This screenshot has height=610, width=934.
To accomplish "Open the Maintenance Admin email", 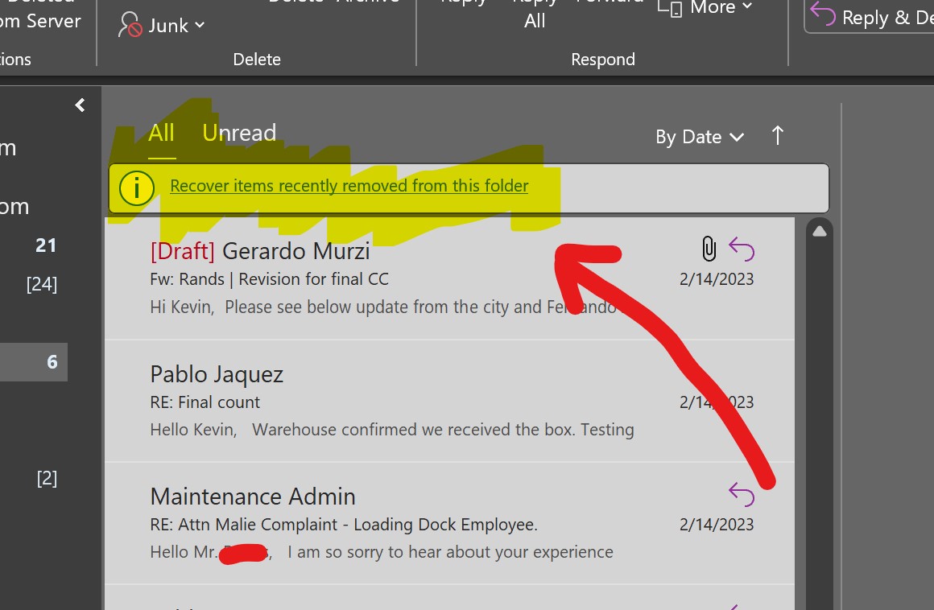I will (x=450, y=523).
